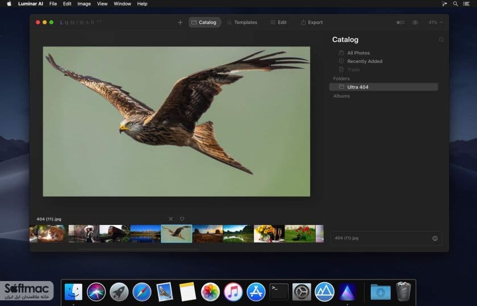The height and width of the screenshot is (306, 477).
Task: Select the red train thumbnail
Action: pos(115,233)
